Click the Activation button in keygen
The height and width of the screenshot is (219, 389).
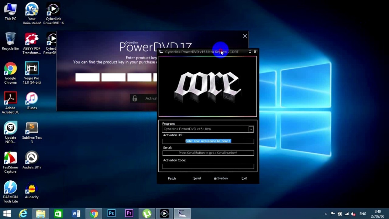point(221,178)
